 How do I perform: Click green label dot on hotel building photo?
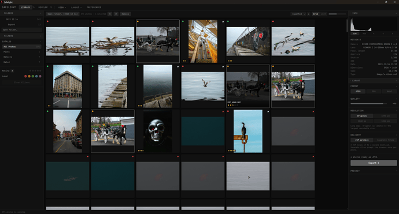click(x=47, y=66)
